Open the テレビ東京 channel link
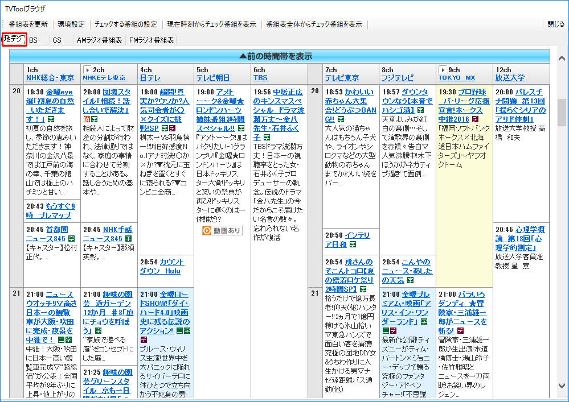 click(x=342, y=78)
